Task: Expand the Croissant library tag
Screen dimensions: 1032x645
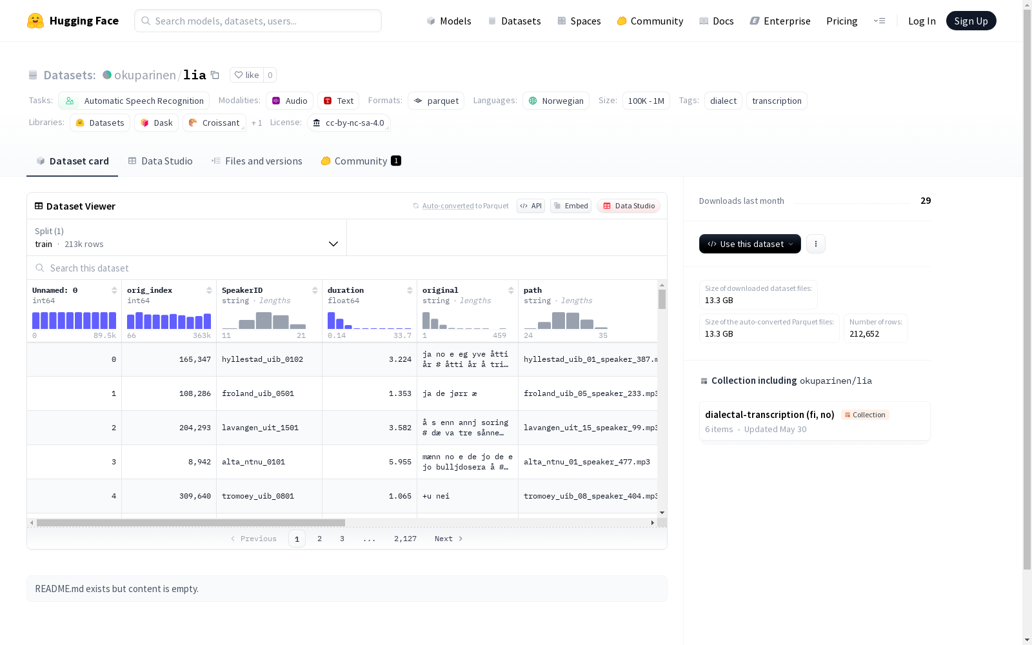Action: (x=214, y=123)
